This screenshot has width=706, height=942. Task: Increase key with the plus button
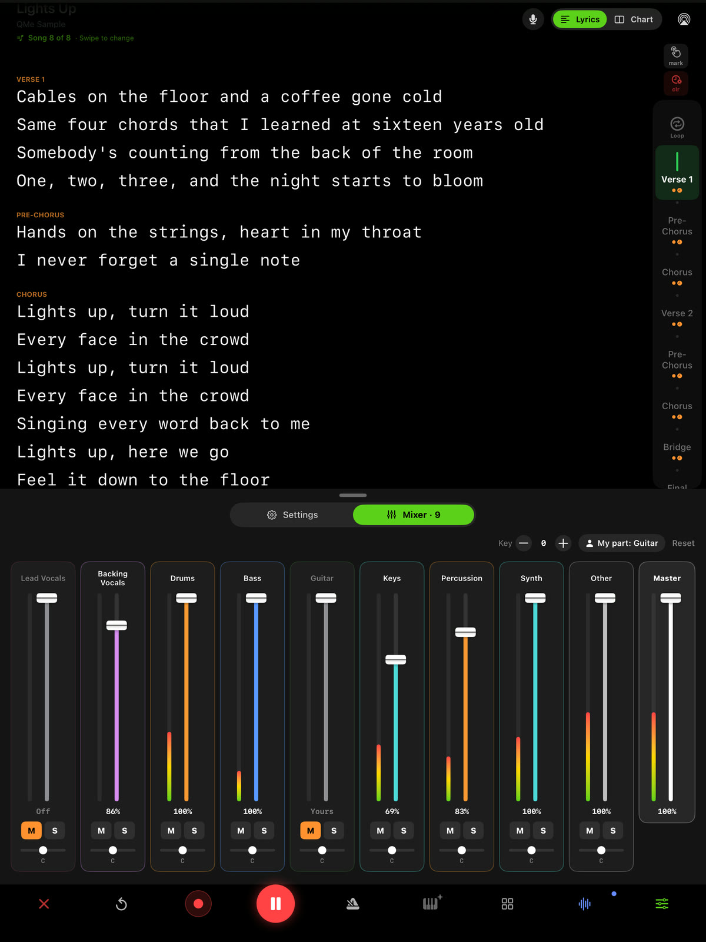[x=563, y=543]
